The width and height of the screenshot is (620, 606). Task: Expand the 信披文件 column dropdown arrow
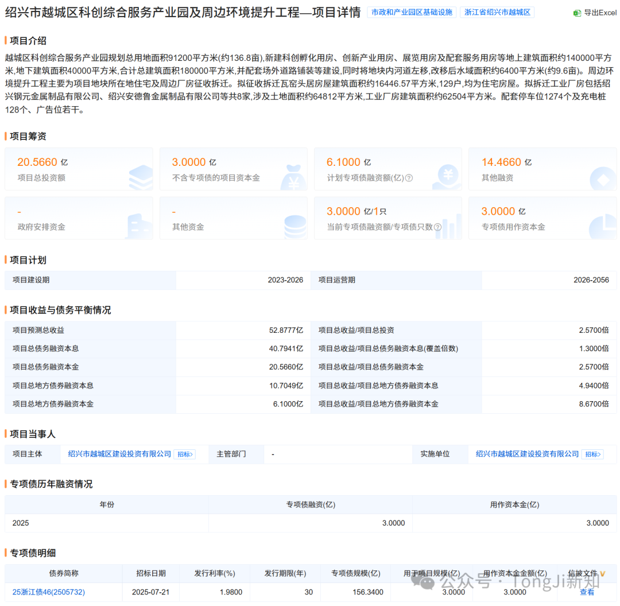tap(602, 574)
